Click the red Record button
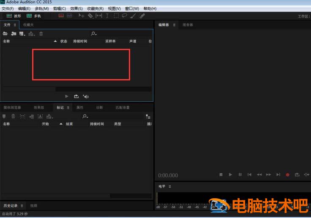This screenshot has width=311, height=218. 288,175
